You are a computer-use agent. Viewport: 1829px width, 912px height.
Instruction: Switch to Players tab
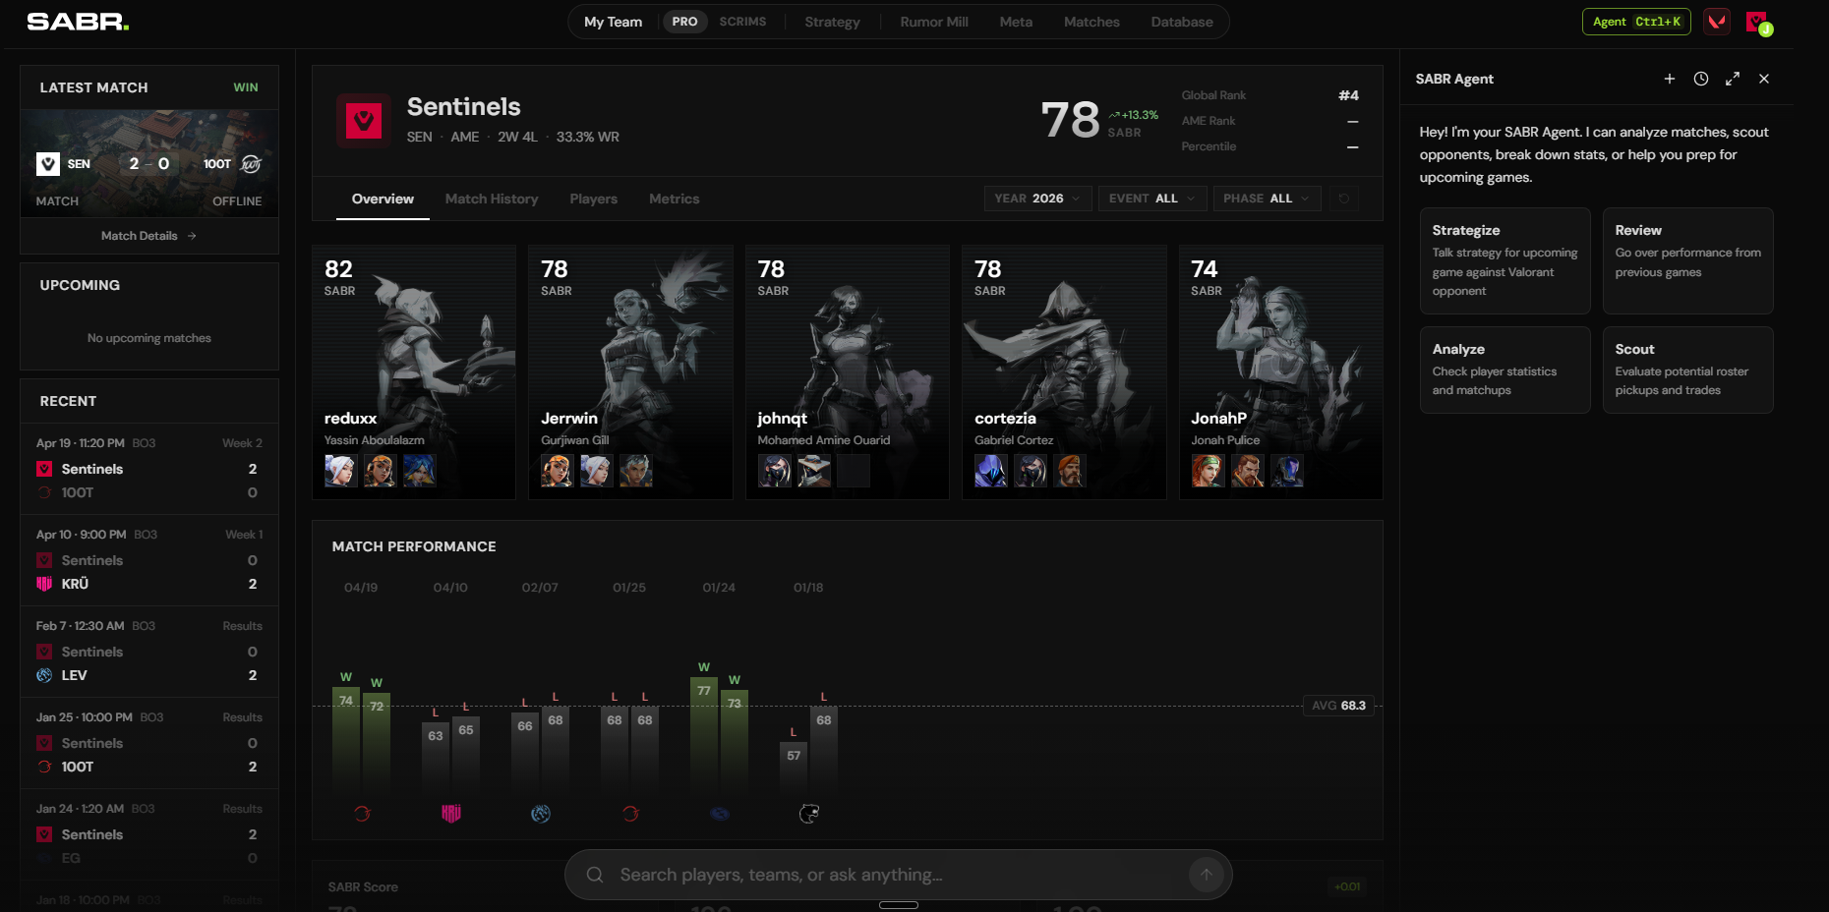pyautogui.click(x=594, y=199)
